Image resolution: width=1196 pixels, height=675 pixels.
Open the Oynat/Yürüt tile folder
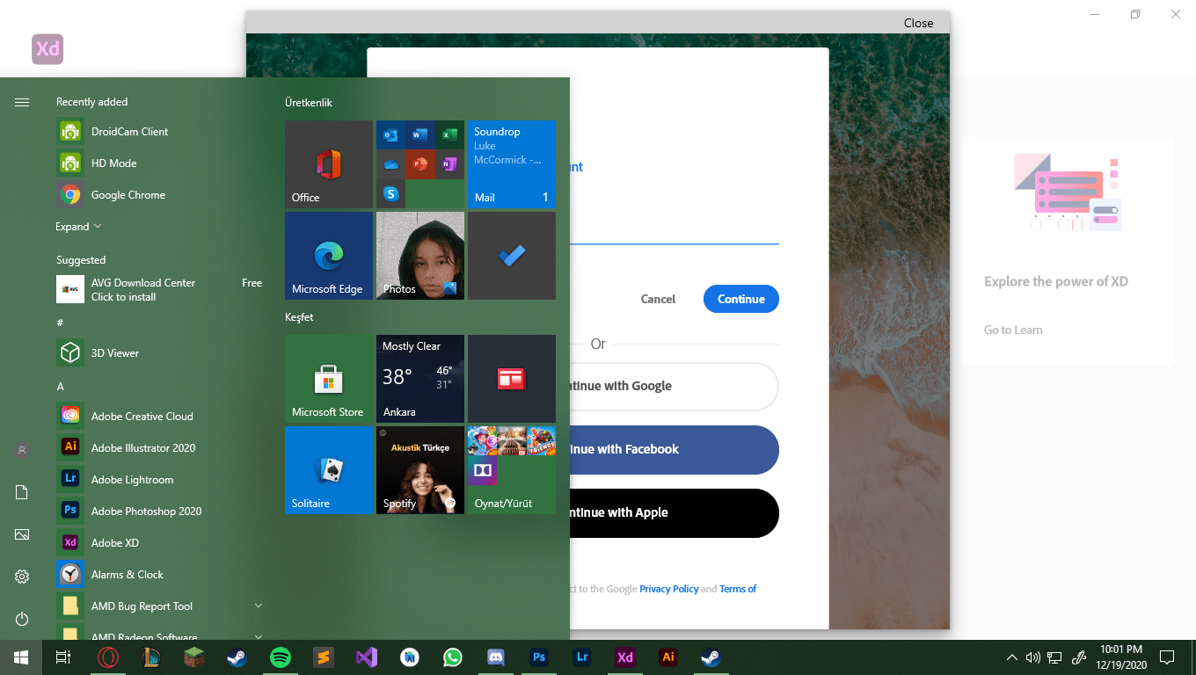coord(512,470)
